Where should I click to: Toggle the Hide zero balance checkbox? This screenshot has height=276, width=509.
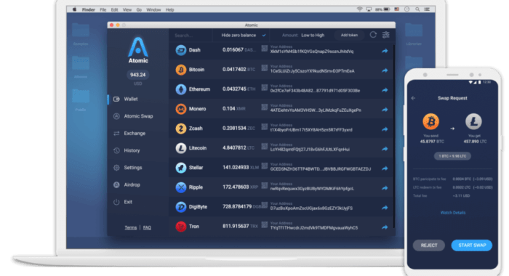(264, 35)
